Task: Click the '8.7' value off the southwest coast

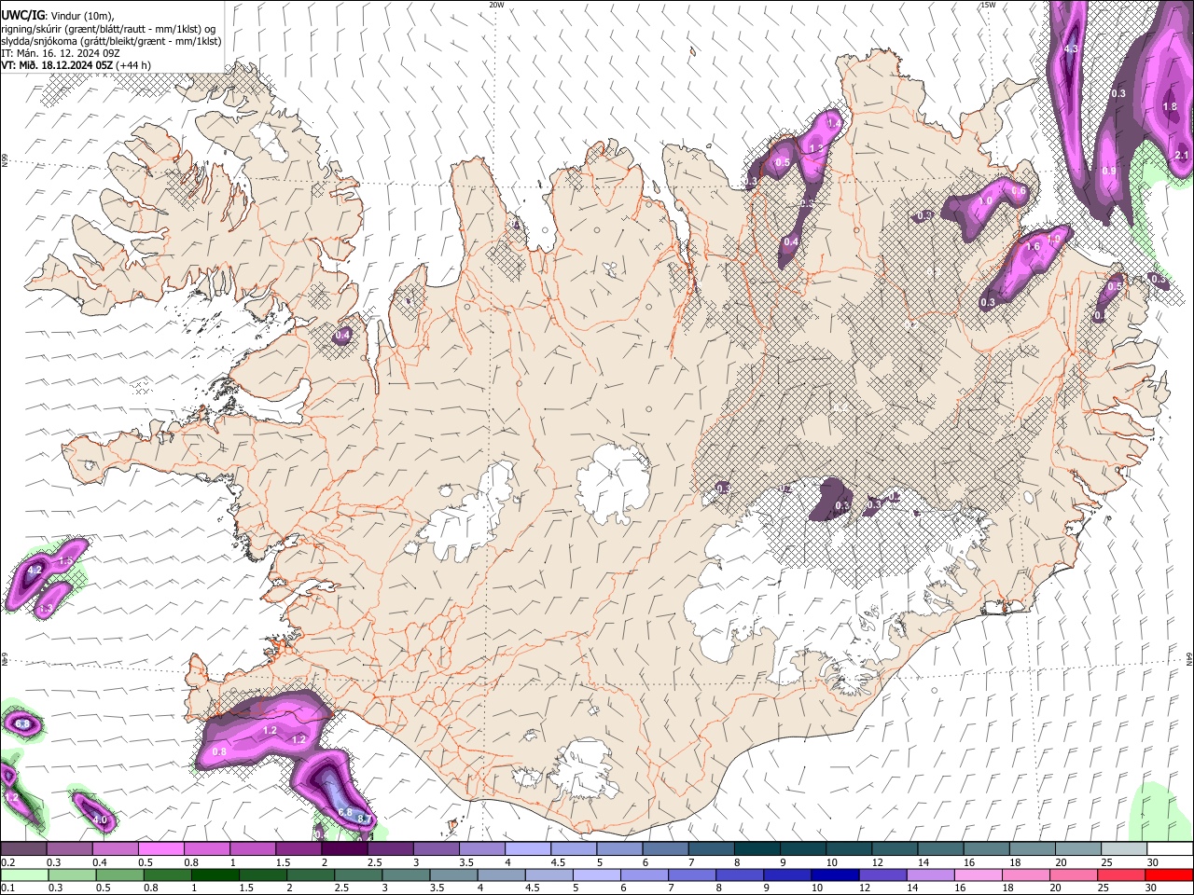Action: click(366, 819)
